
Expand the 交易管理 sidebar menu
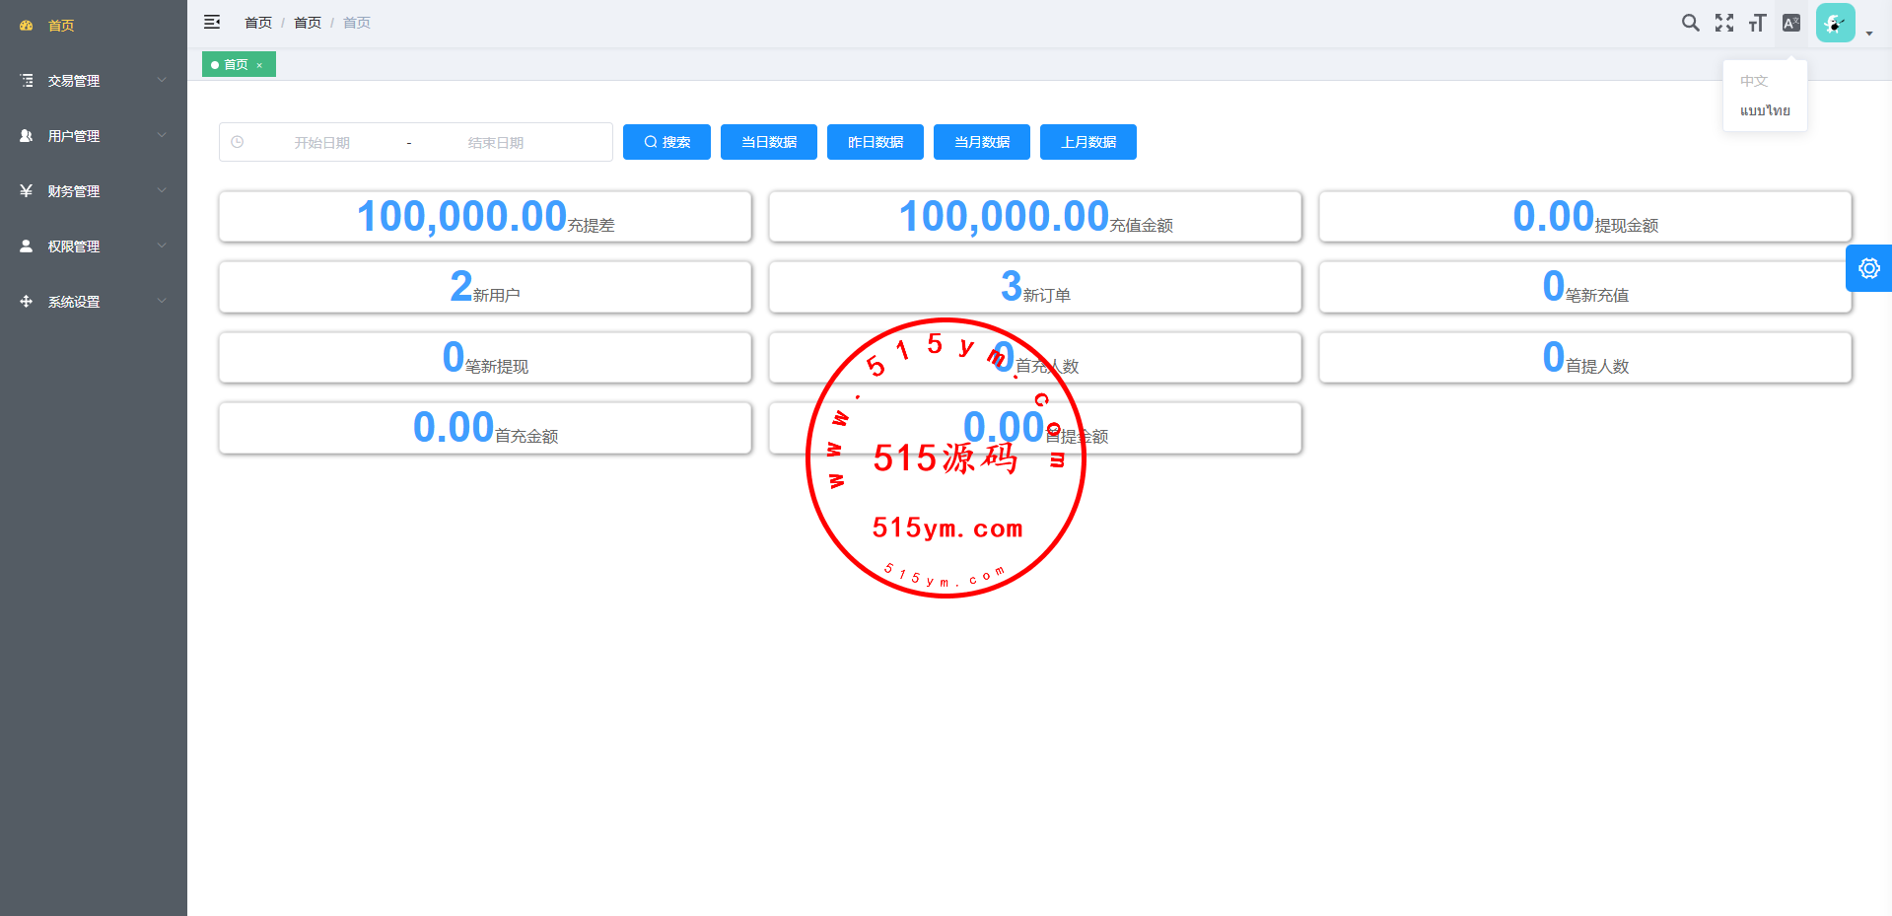[93, 81]
